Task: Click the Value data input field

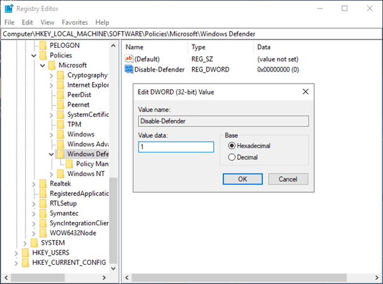Action: pos(176,147)
